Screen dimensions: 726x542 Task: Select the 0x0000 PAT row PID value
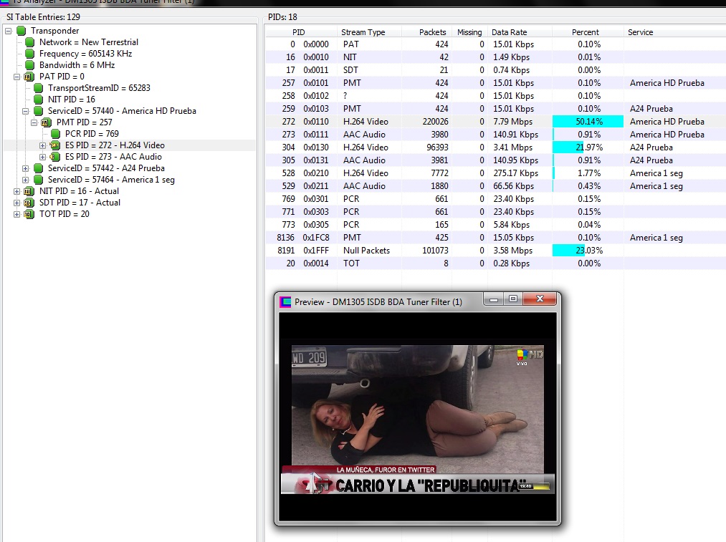[x=316, y=44]
